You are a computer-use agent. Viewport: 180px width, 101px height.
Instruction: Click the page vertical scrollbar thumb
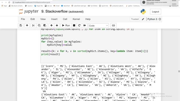tap(179, 71)
